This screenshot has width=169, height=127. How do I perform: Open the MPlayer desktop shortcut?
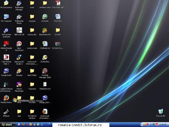point(6,113)
